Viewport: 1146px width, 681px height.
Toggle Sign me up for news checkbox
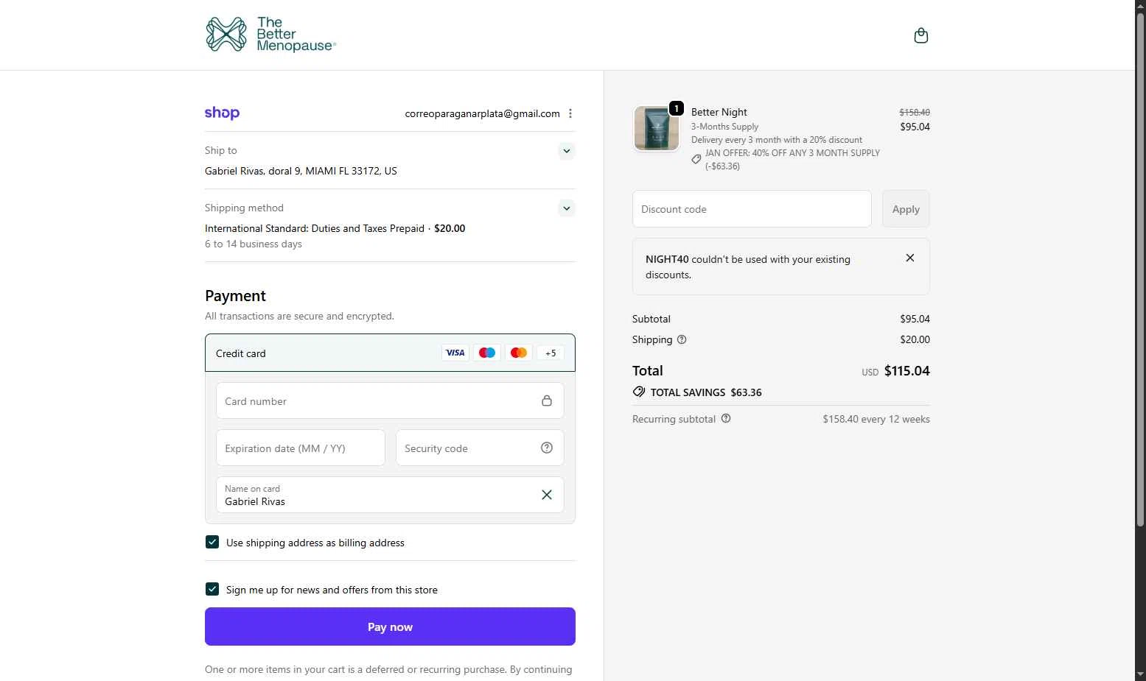pyautogui.click(x=212, y=589)
